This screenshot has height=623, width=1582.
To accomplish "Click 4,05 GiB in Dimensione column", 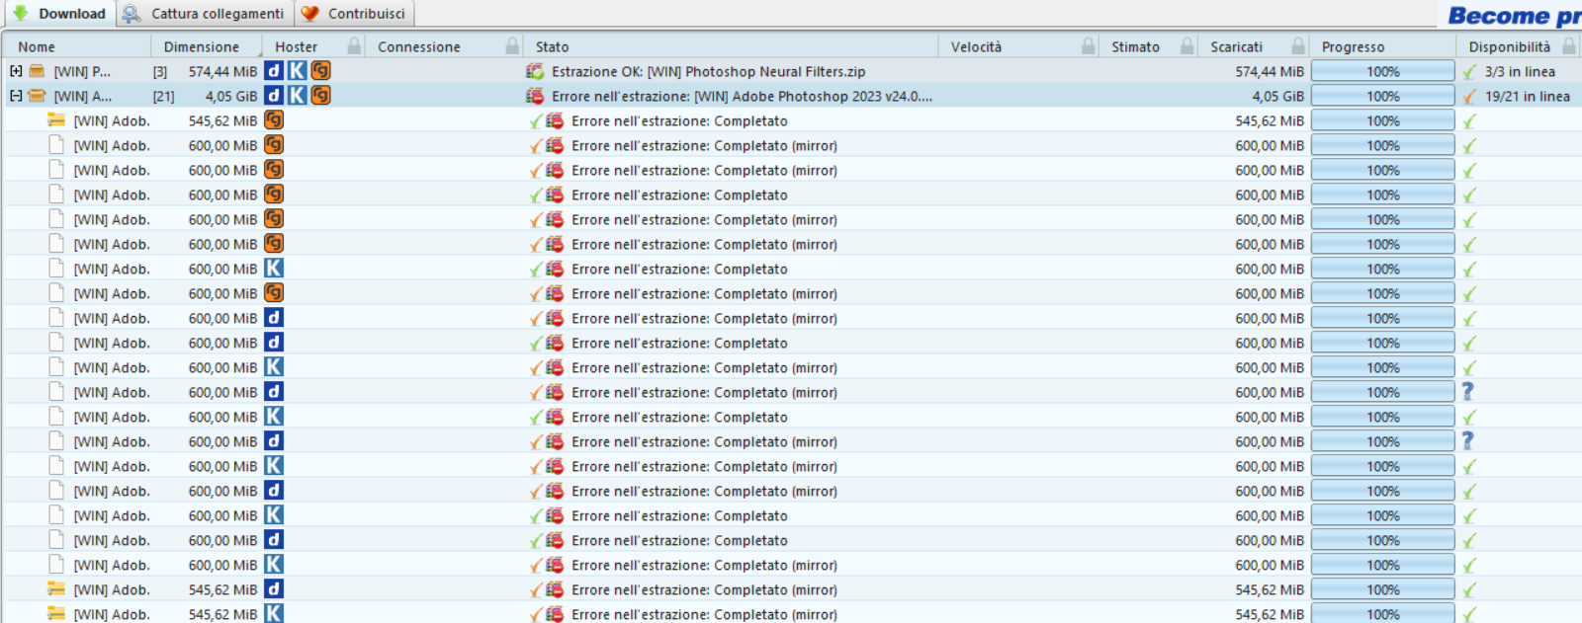I will coord(231,96).
